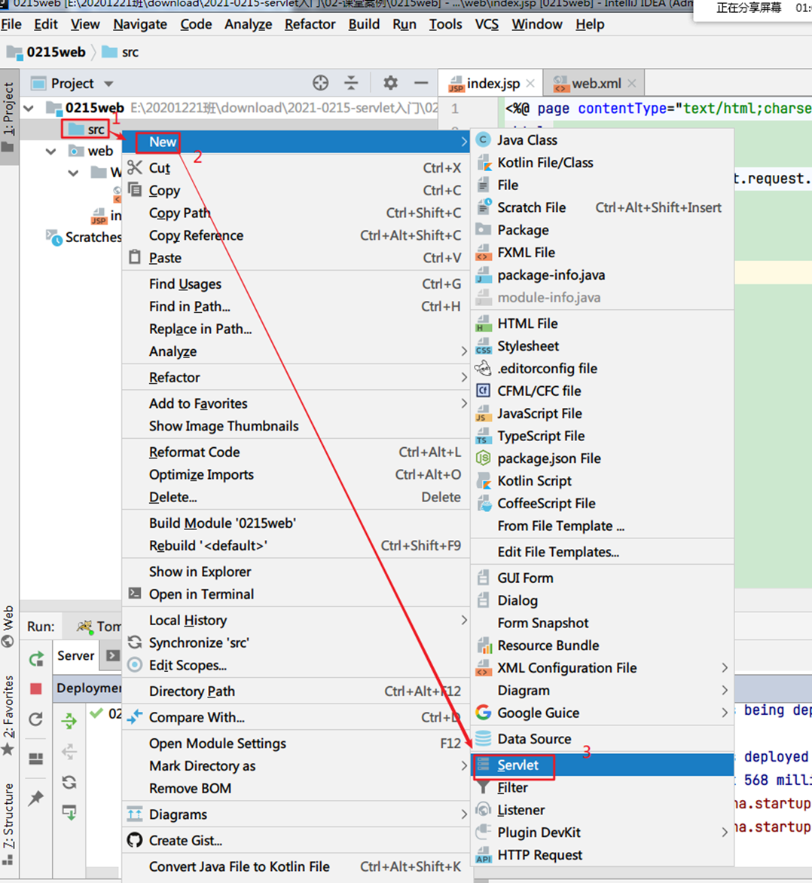Select Scratch File entry
The width and height of the screenshot is (812, 883).
click(x=602, y=208)
